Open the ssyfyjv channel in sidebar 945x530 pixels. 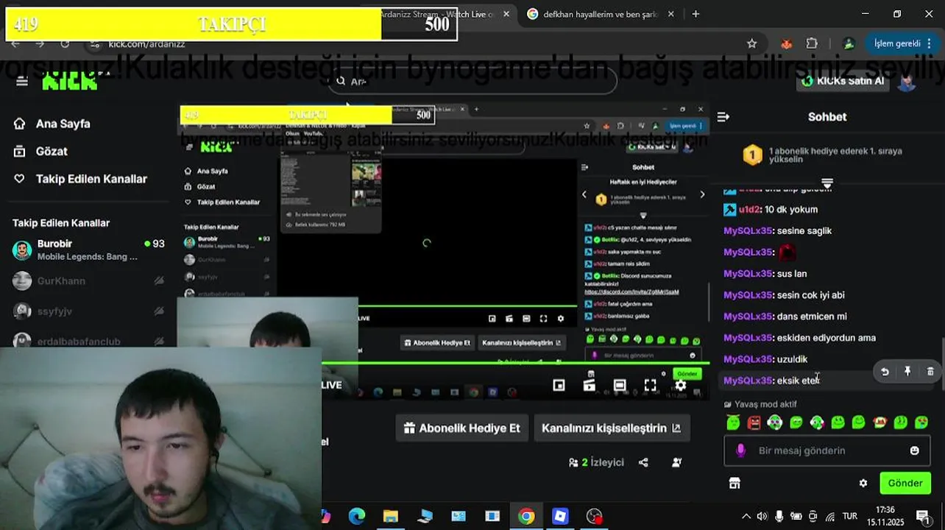pos(88,311)
